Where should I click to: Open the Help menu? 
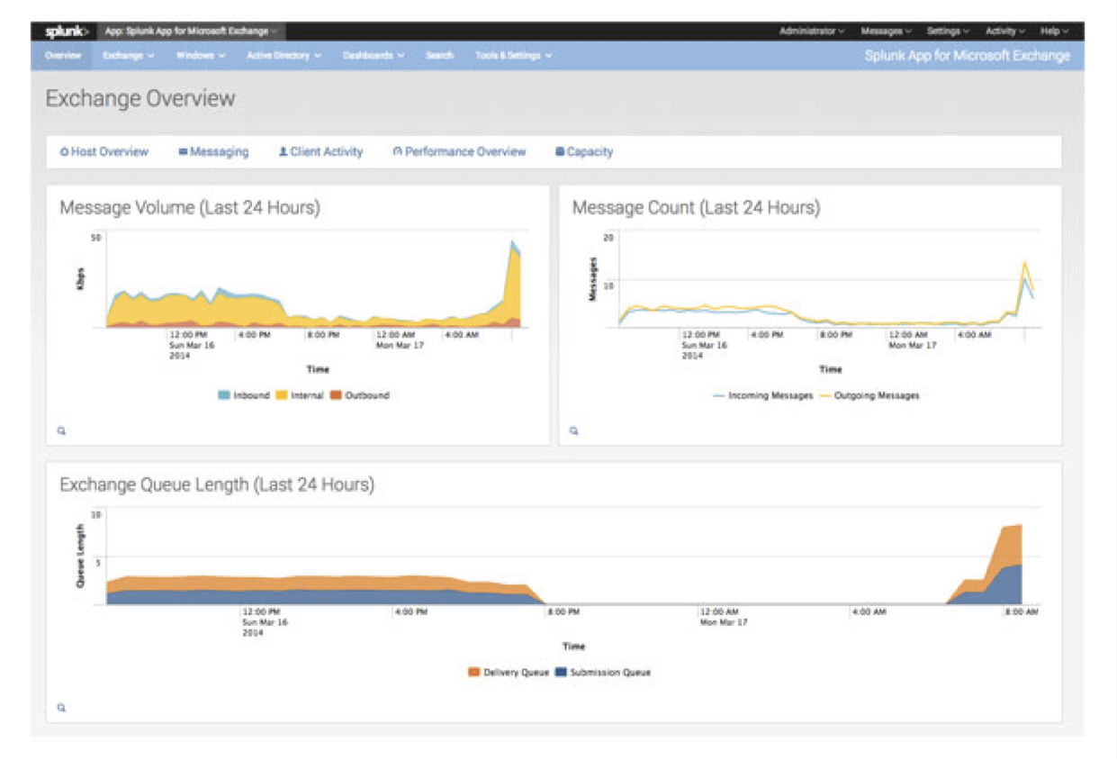pyautogui.click(x=1054, y=32)
